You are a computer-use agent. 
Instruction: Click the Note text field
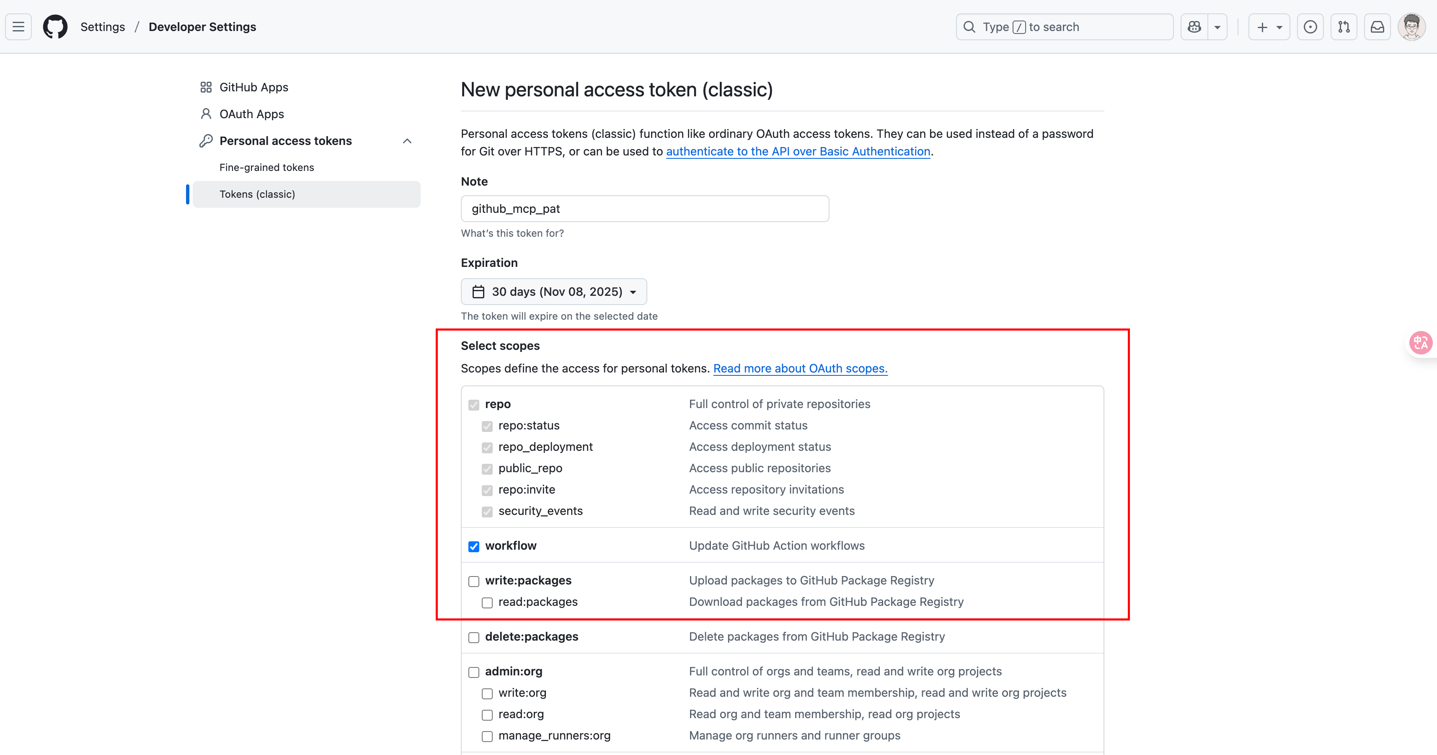tap(644, 209)
